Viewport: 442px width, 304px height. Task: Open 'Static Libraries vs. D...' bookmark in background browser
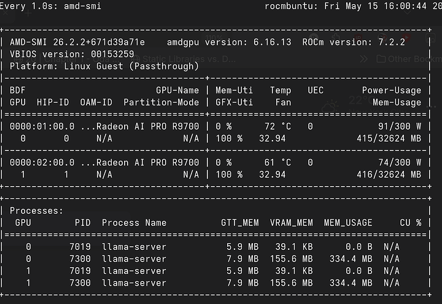point(184,59)
